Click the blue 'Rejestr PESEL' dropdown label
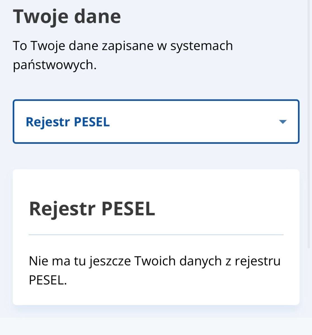This screenshot has width=312, height=335. click(x=68, y=122)
